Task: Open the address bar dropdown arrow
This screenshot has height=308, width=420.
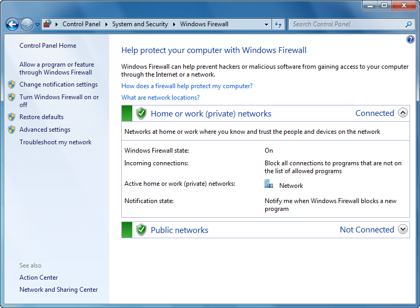Action: coord(266,24)
